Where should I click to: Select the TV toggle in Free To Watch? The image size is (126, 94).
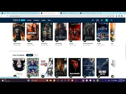point(36,55)
